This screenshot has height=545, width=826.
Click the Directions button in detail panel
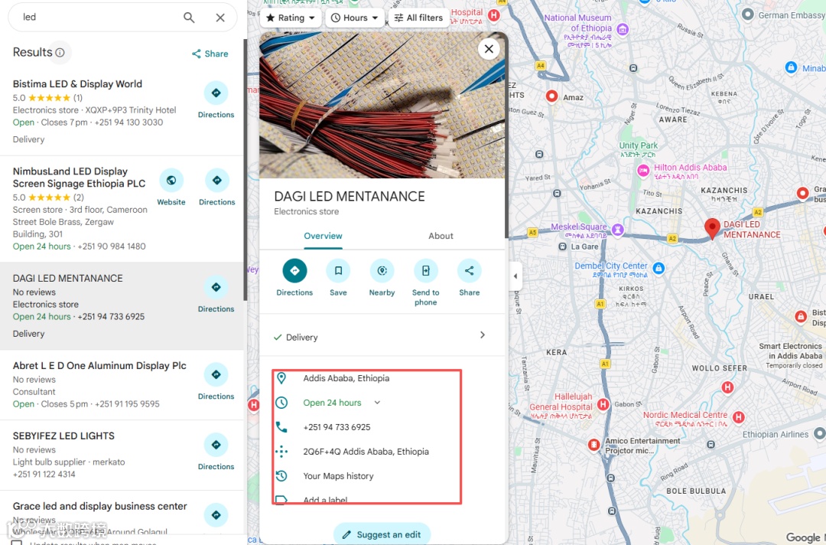294,278
